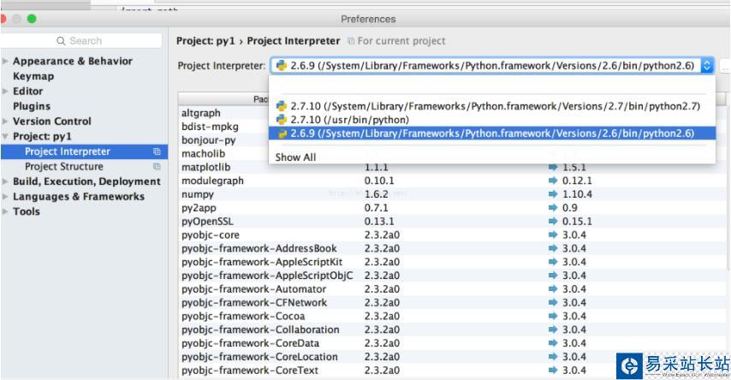Image resolution: width=731 pixels, height=380 pixels.
Task: Expand Build, Execution, Deployment settings
Action: (6, 181)
